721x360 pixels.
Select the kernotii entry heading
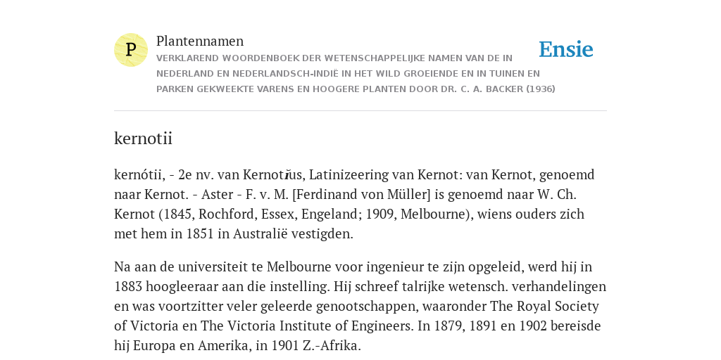(x=143, y=139)
